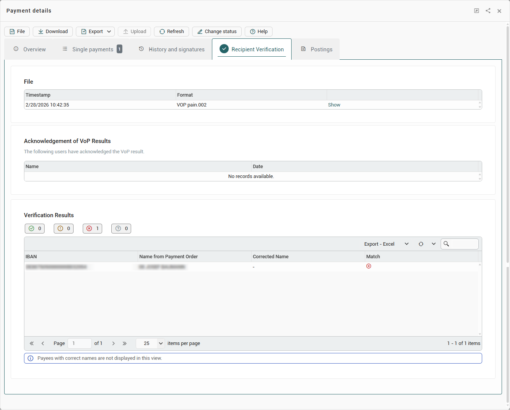Switch to Single payments tab
Image resolution: width=510 pixels, height=410 pixels.
(x=92, y=49)
